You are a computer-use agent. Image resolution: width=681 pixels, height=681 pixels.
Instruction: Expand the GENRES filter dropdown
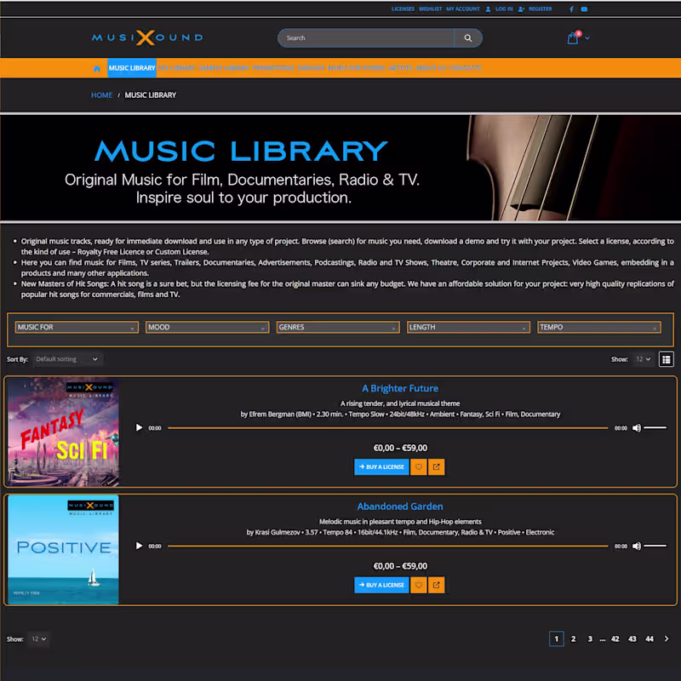(339, 327)
